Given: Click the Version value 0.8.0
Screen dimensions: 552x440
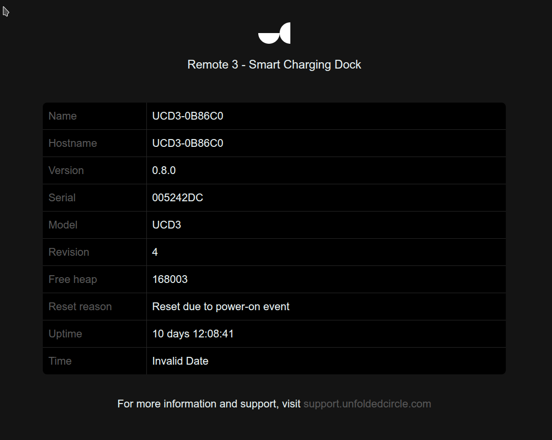Looking at the screenshot, I should pyautogui.click(x=164, y=170).
